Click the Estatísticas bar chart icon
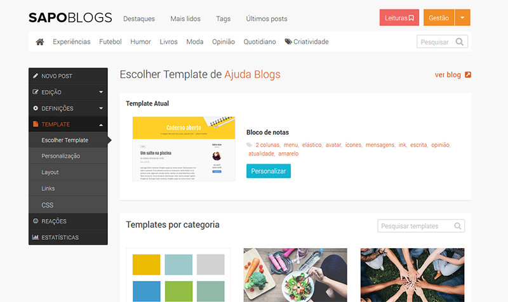Image resolution: width=508 pixels, height=302 pixels. pos(36,237)
